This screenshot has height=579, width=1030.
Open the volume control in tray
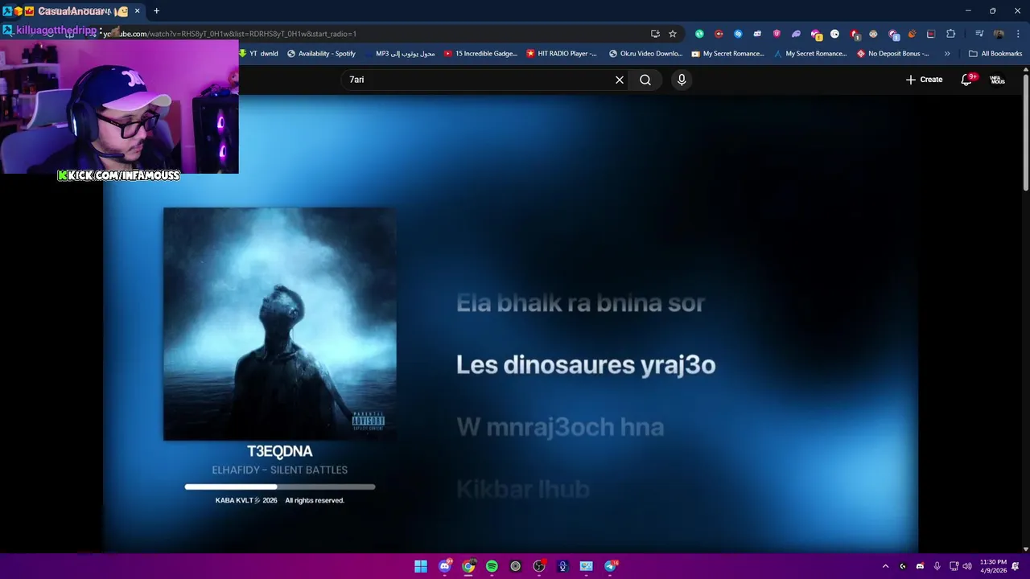(967, 566)
